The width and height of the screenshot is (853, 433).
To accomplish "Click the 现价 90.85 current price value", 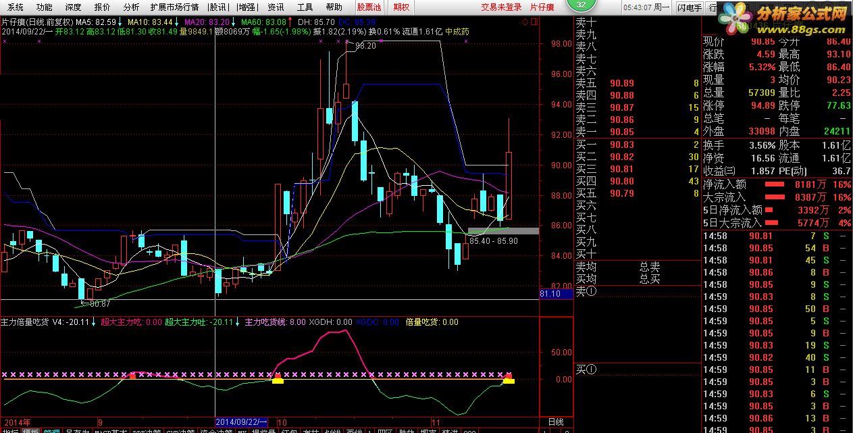I will (x=762, y=42).
